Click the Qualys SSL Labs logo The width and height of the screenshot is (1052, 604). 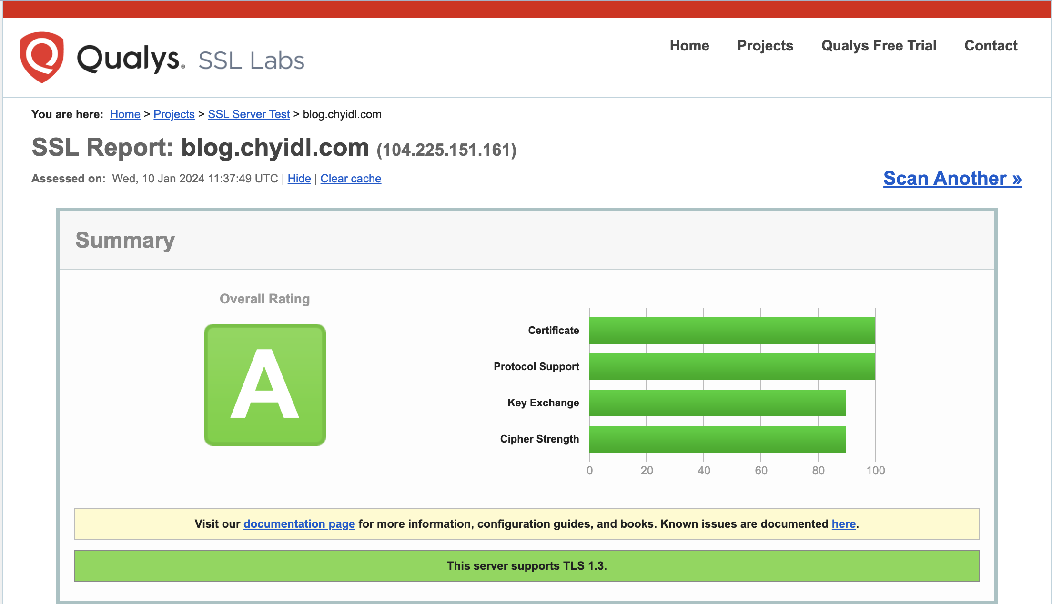(162, 57)
